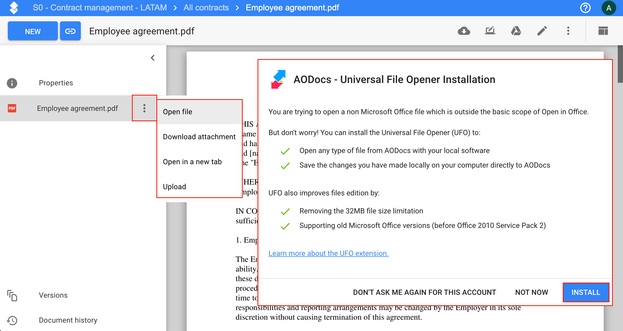Click 'Save the changes you have made locally' text
This screenshot has height=331, width=623.
point(425,165)
